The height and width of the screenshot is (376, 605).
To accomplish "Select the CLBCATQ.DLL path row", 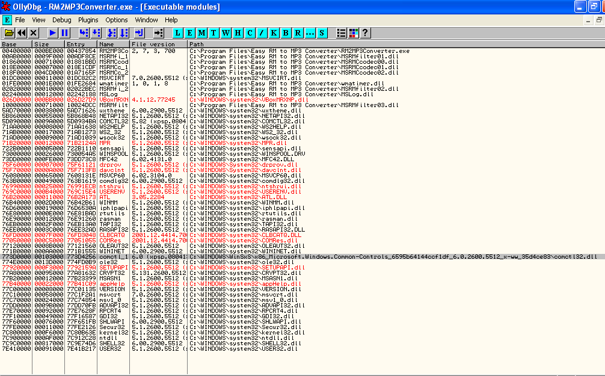I will click(x=245, y=235).
